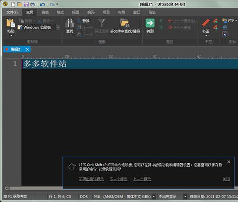
Task: Switch to the 视图 ribbon tab
Action: [x=75, y=12]
